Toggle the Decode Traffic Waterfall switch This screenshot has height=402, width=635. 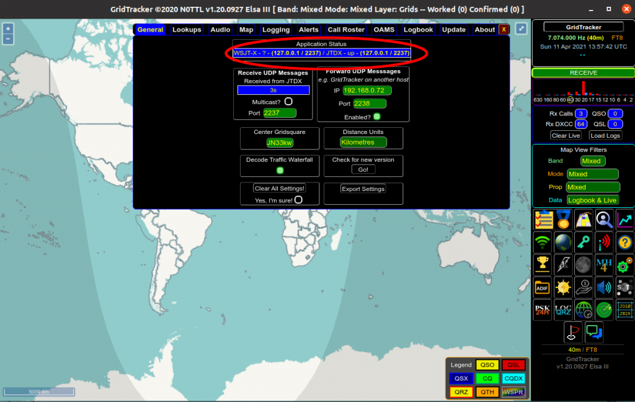coord(280,170)
